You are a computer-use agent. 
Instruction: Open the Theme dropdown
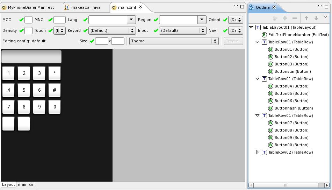pos(174,41)
